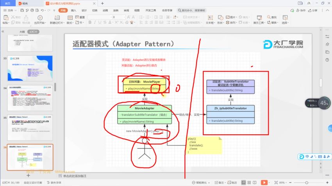Switch to Slide Sorter grid view
The image size is (332, 186).
249,182
